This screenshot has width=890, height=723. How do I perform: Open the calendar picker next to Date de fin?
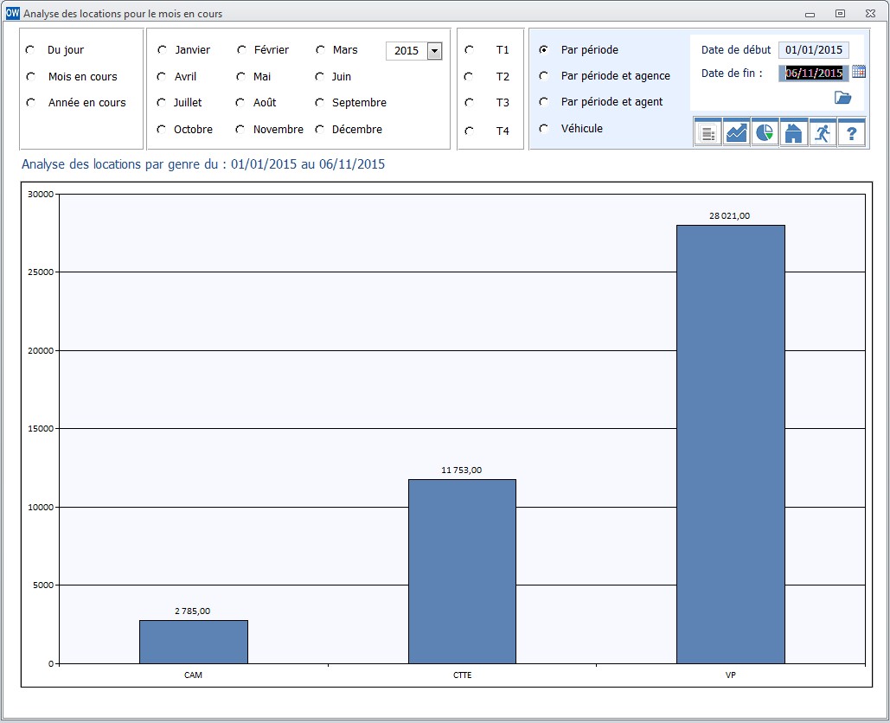[x=859, y=72]
